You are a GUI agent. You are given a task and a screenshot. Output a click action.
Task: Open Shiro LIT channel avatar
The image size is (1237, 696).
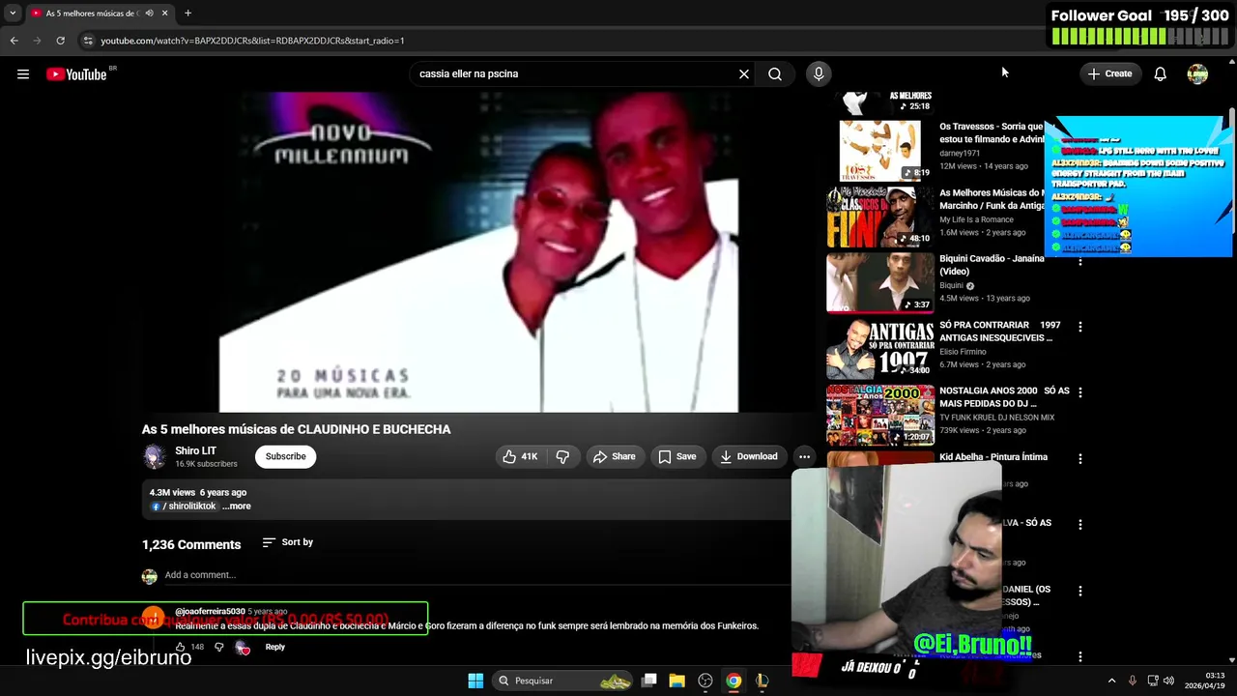pos(154,456)
